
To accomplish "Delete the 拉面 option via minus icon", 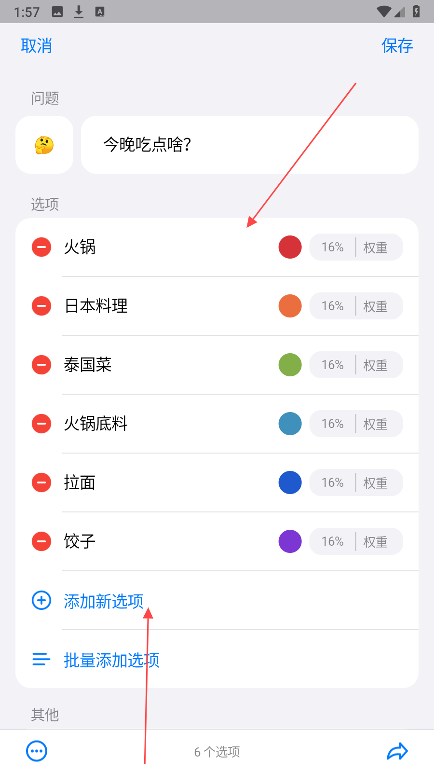I will [x=41, y=482].
